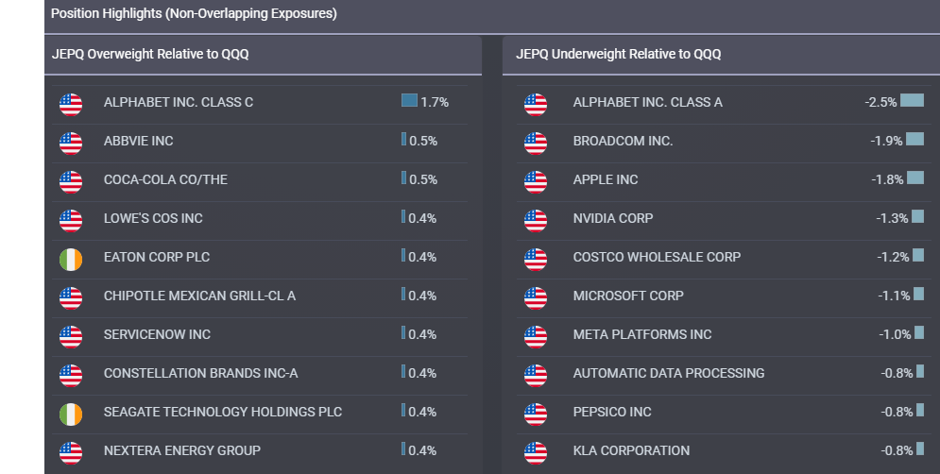940x474 pixels.
Task: Click the 0.5% value for Coca-Cola
Action: (x=423, y=179)
